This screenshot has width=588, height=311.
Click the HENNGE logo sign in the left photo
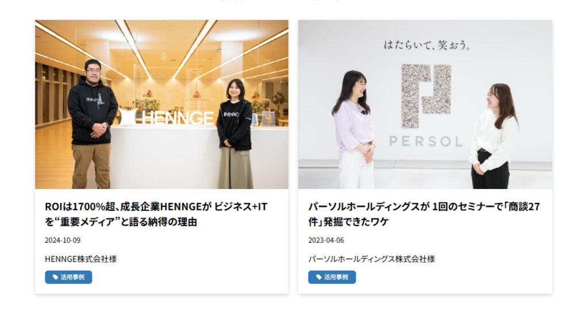(167, 117)
